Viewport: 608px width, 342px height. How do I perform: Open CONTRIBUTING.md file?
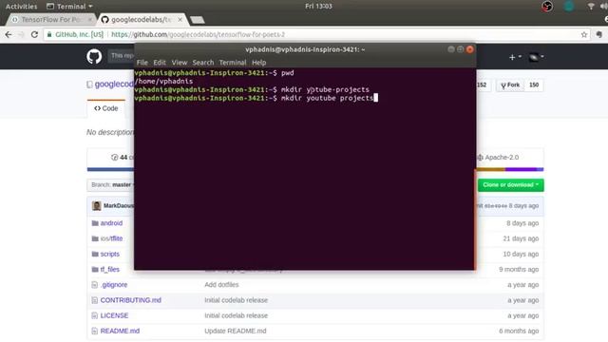[x=131, y=300]
